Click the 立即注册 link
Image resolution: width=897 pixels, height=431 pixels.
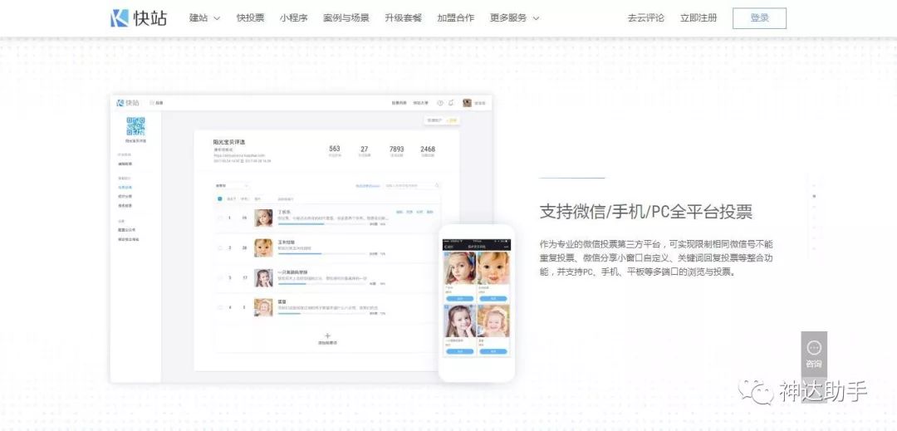[x=698, y=17]
